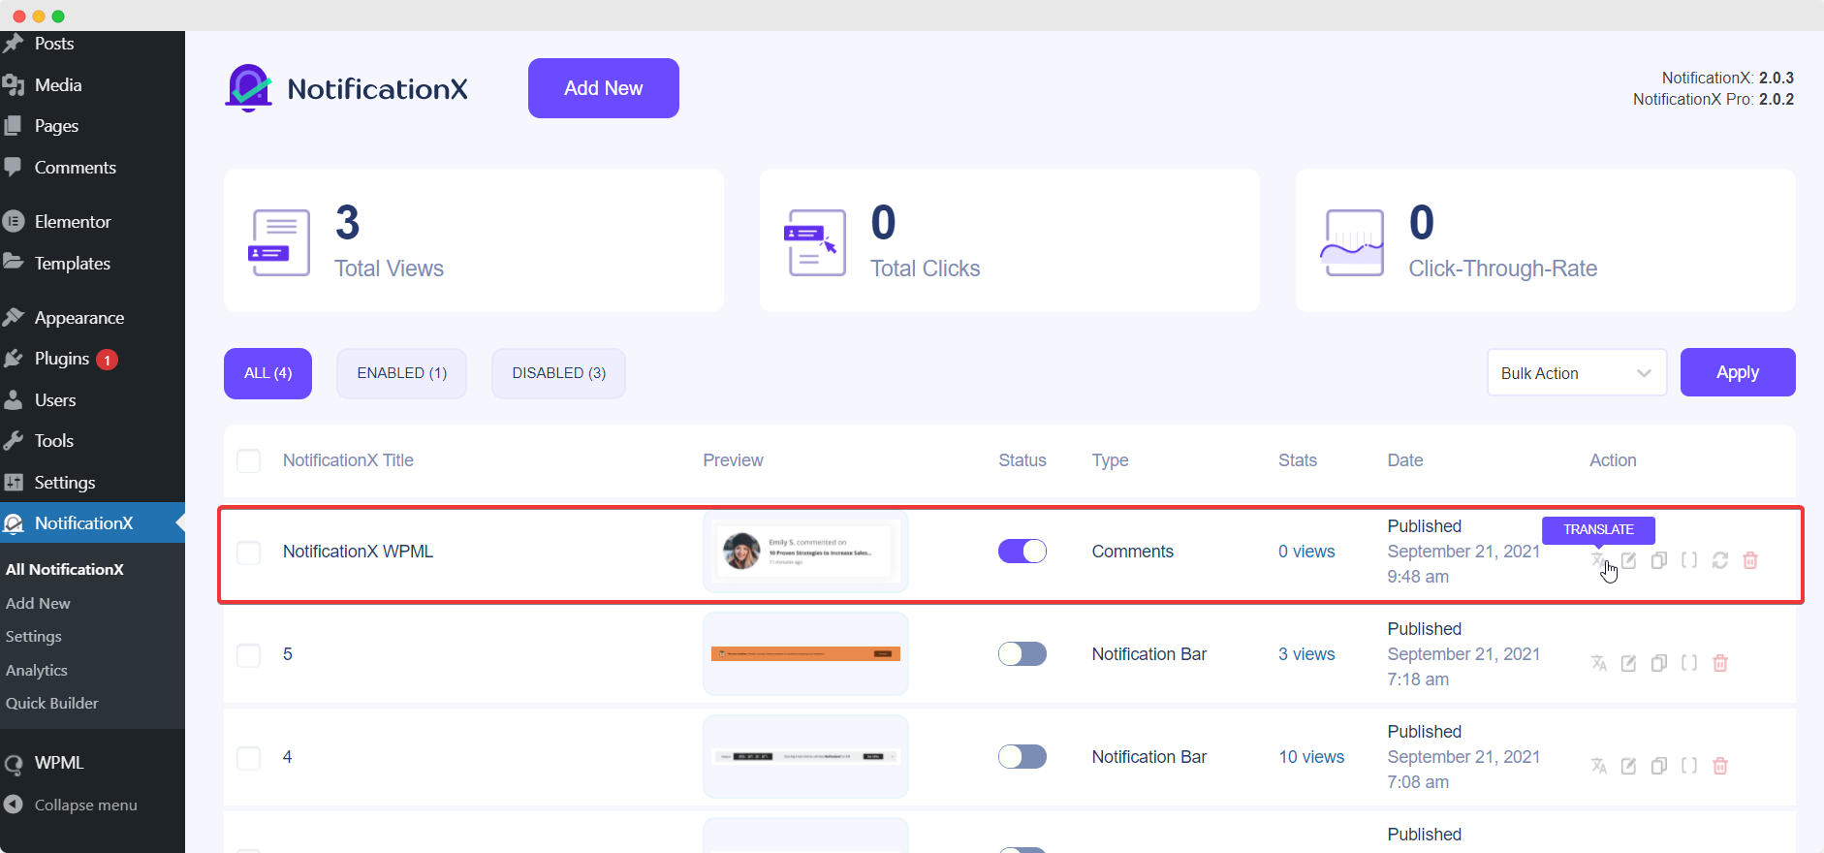Open Settings under the NotificationX submenu
The image size is (1824, 853).
(34, 637)
